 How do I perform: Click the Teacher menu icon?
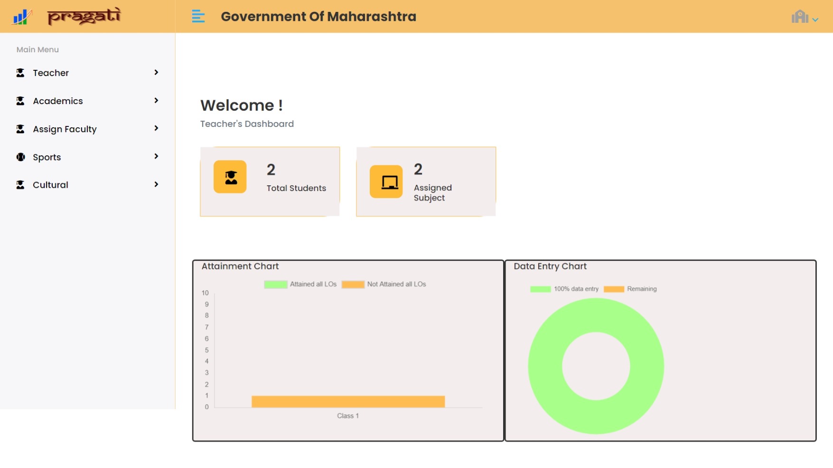(20, 73)
